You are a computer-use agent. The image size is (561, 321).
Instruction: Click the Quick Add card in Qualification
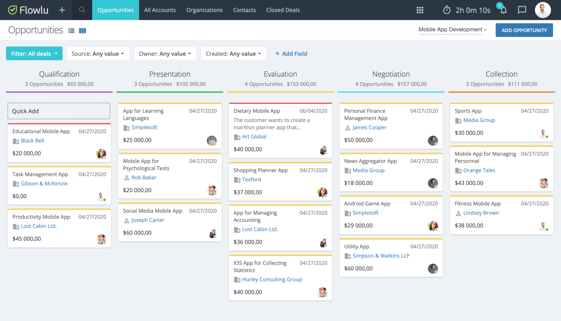click(59, 111)
